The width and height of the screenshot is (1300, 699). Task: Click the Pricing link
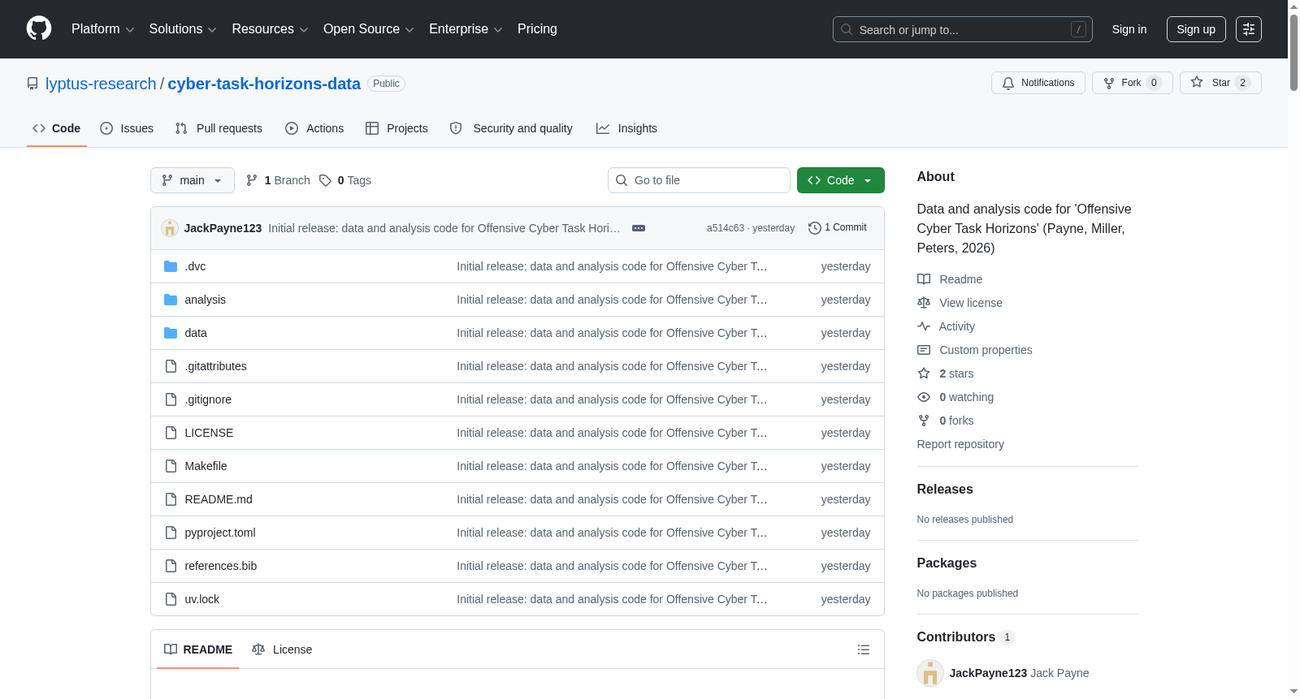click(x=537, y=29)
